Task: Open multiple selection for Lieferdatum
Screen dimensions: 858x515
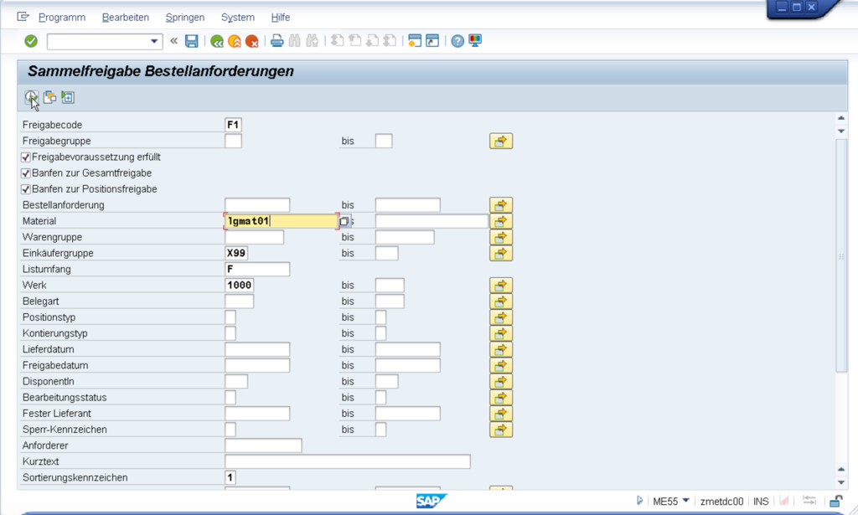Action: click(x=501, y=349)
